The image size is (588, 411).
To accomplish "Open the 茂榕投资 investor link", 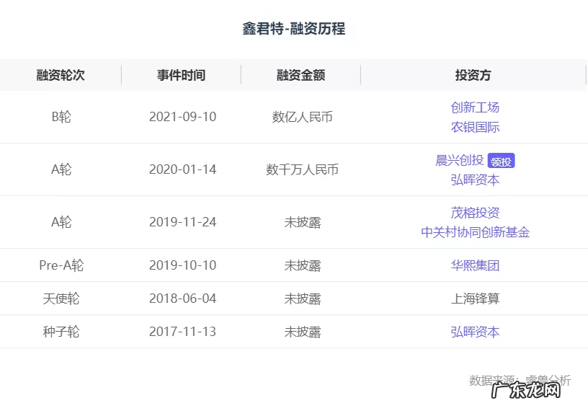I will click(x=475, y=213).
